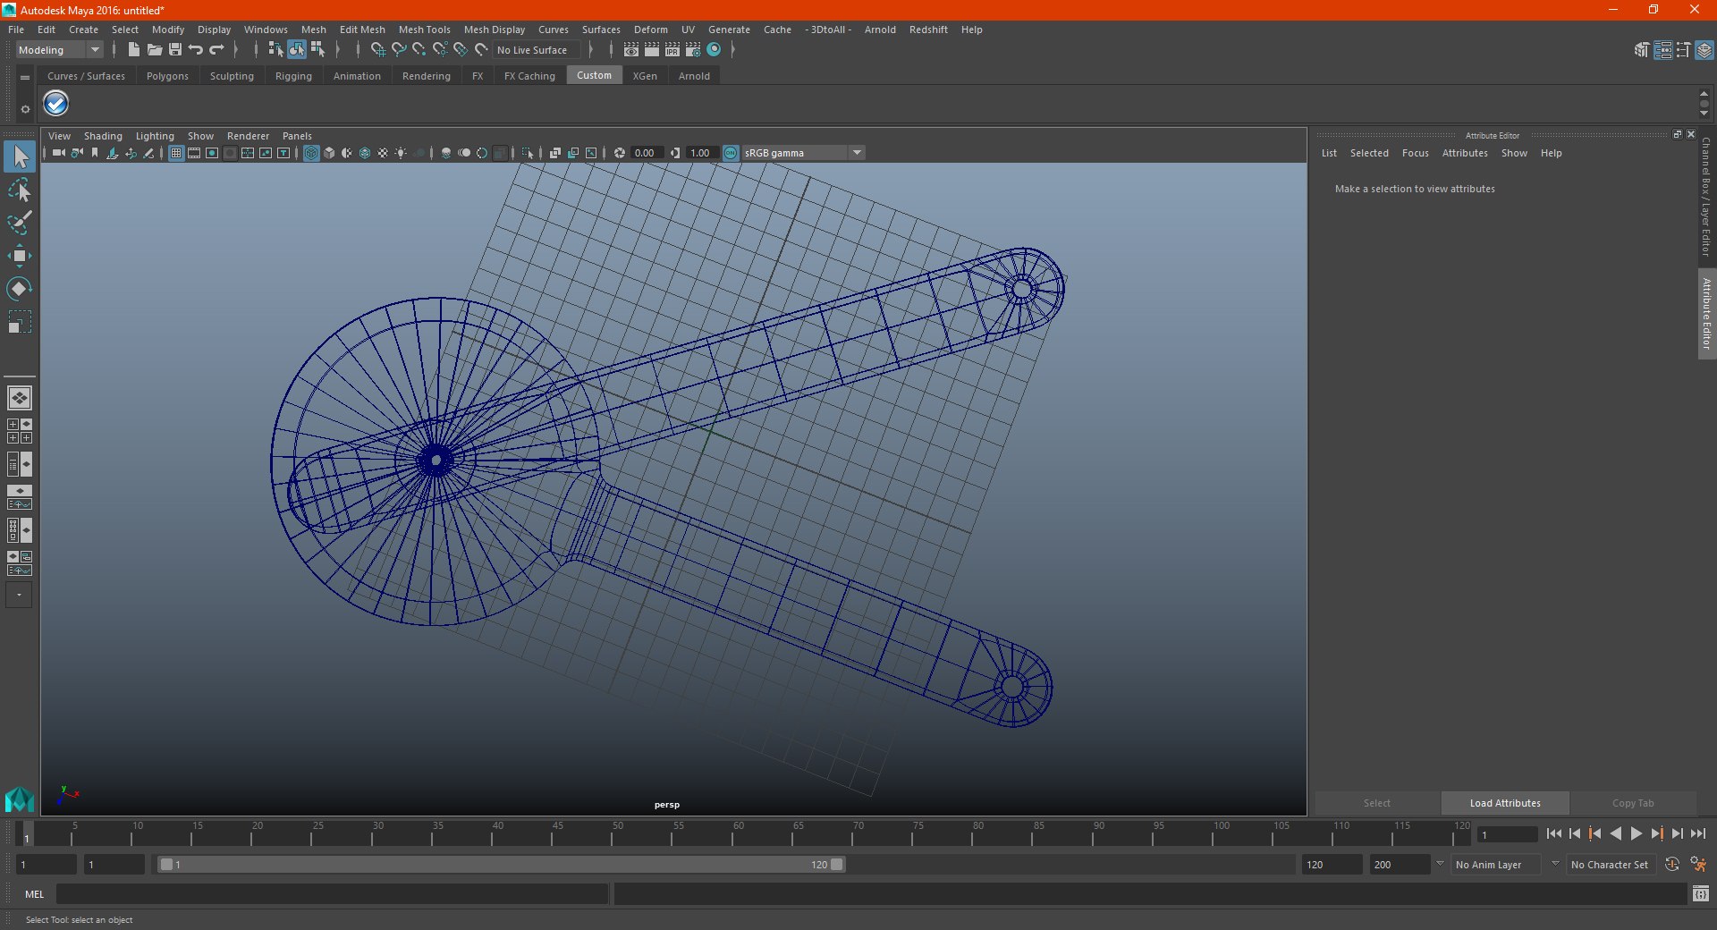Save the current scene
The image size is (1717, 930).
175,50
